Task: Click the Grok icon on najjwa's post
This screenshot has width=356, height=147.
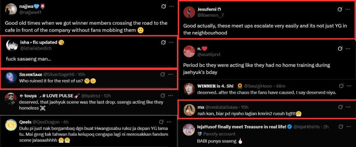Action: point(163,6)
